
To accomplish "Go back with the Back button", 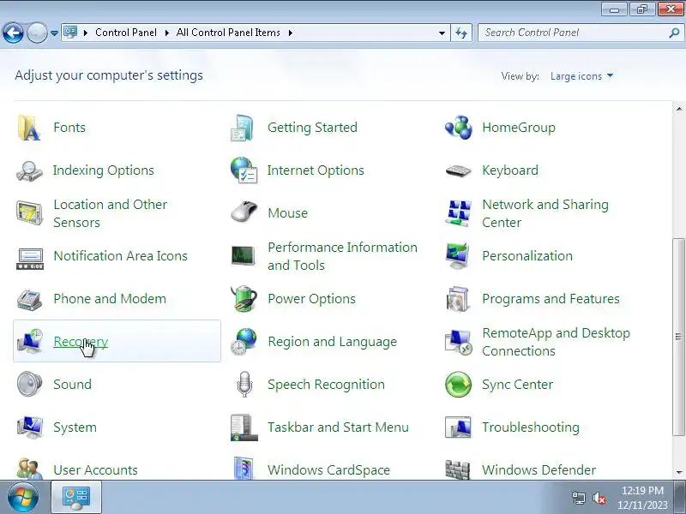I will (13, 33).
